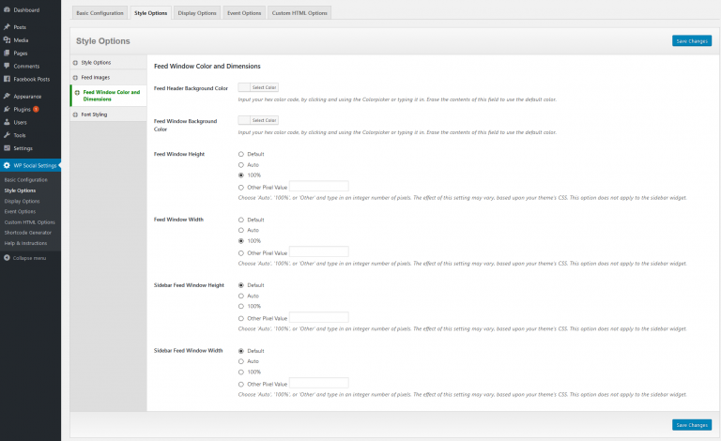Choose 100% for Sidebar Feed Window Height
Image resolution: width=721 pixels, height=441 pixels.
tap(241, 306)
